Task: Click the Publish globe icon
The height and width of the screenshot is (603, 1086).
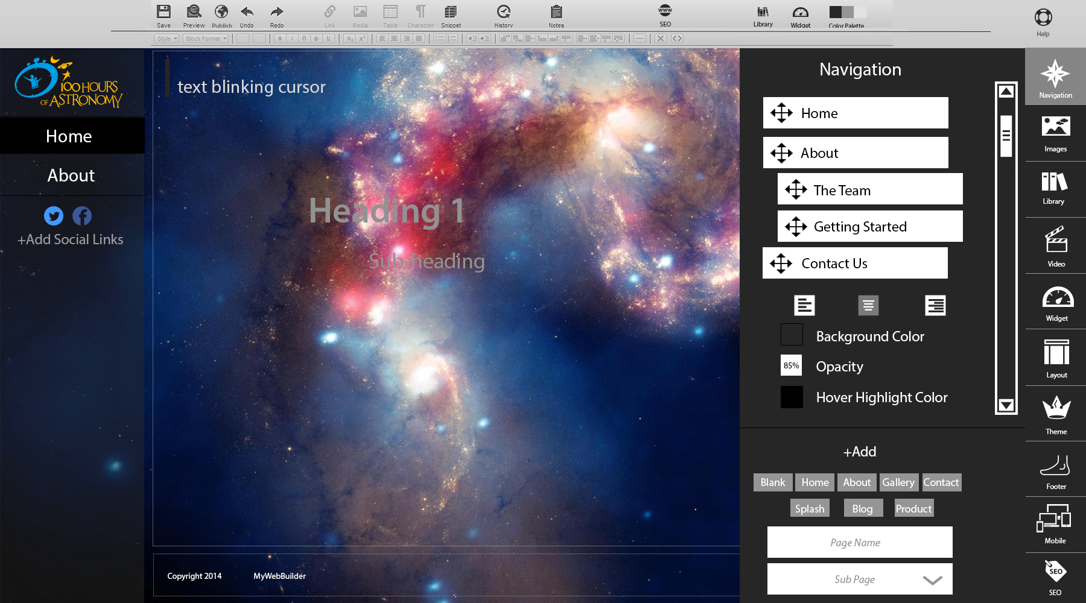Action: pos(221,11)
